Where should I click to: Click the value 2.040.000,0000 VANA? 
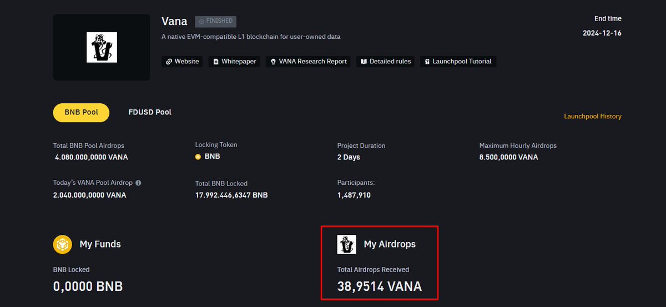click(90, 195)
